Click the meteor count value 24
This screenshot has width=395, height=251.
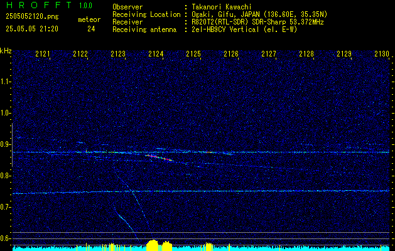(91, 29)
